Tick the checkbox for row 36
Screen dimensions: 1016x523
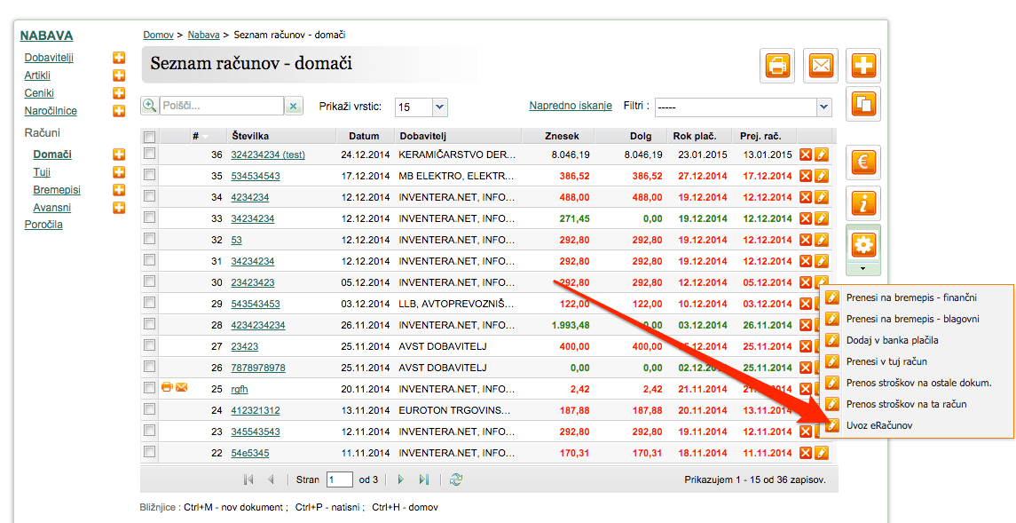point(150,154)
